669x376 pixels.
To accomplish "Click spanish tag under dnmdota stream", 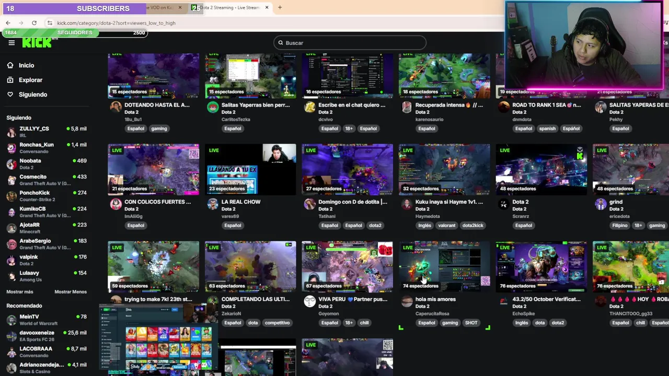I will pos(547,128).
